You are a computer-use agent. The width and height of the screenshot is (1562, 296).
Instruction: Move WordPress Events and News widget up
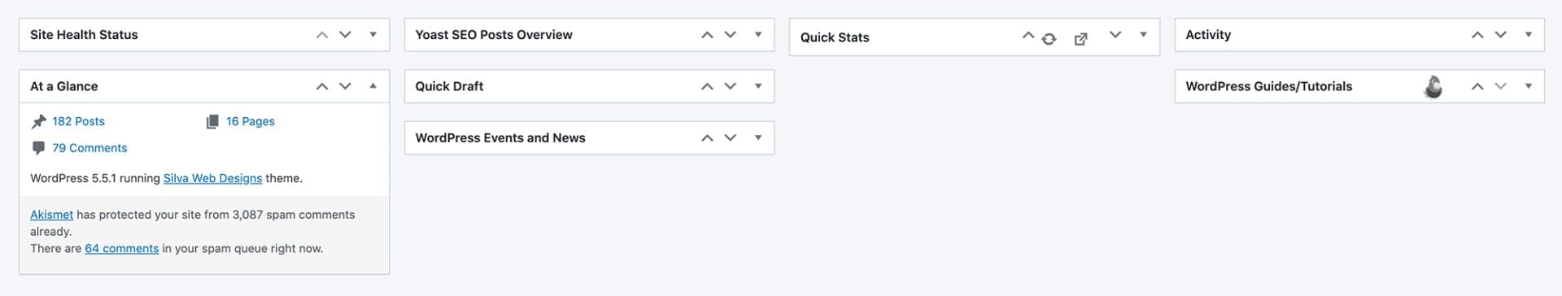[x=707, y=138]
